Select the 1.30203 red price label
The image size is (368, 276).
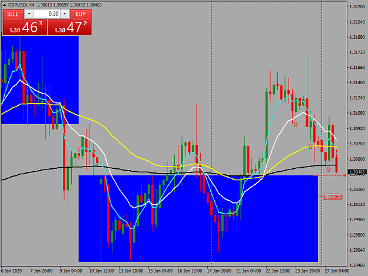point(332,197)
